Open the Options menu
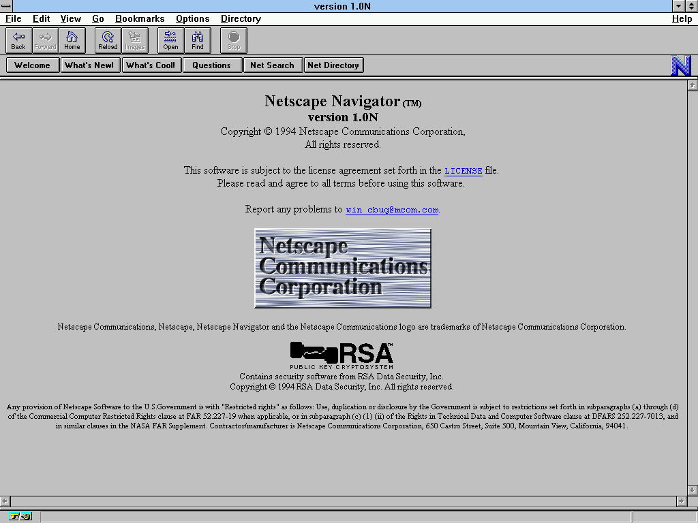This screenshot has width=698, height=523. (192, 19)
